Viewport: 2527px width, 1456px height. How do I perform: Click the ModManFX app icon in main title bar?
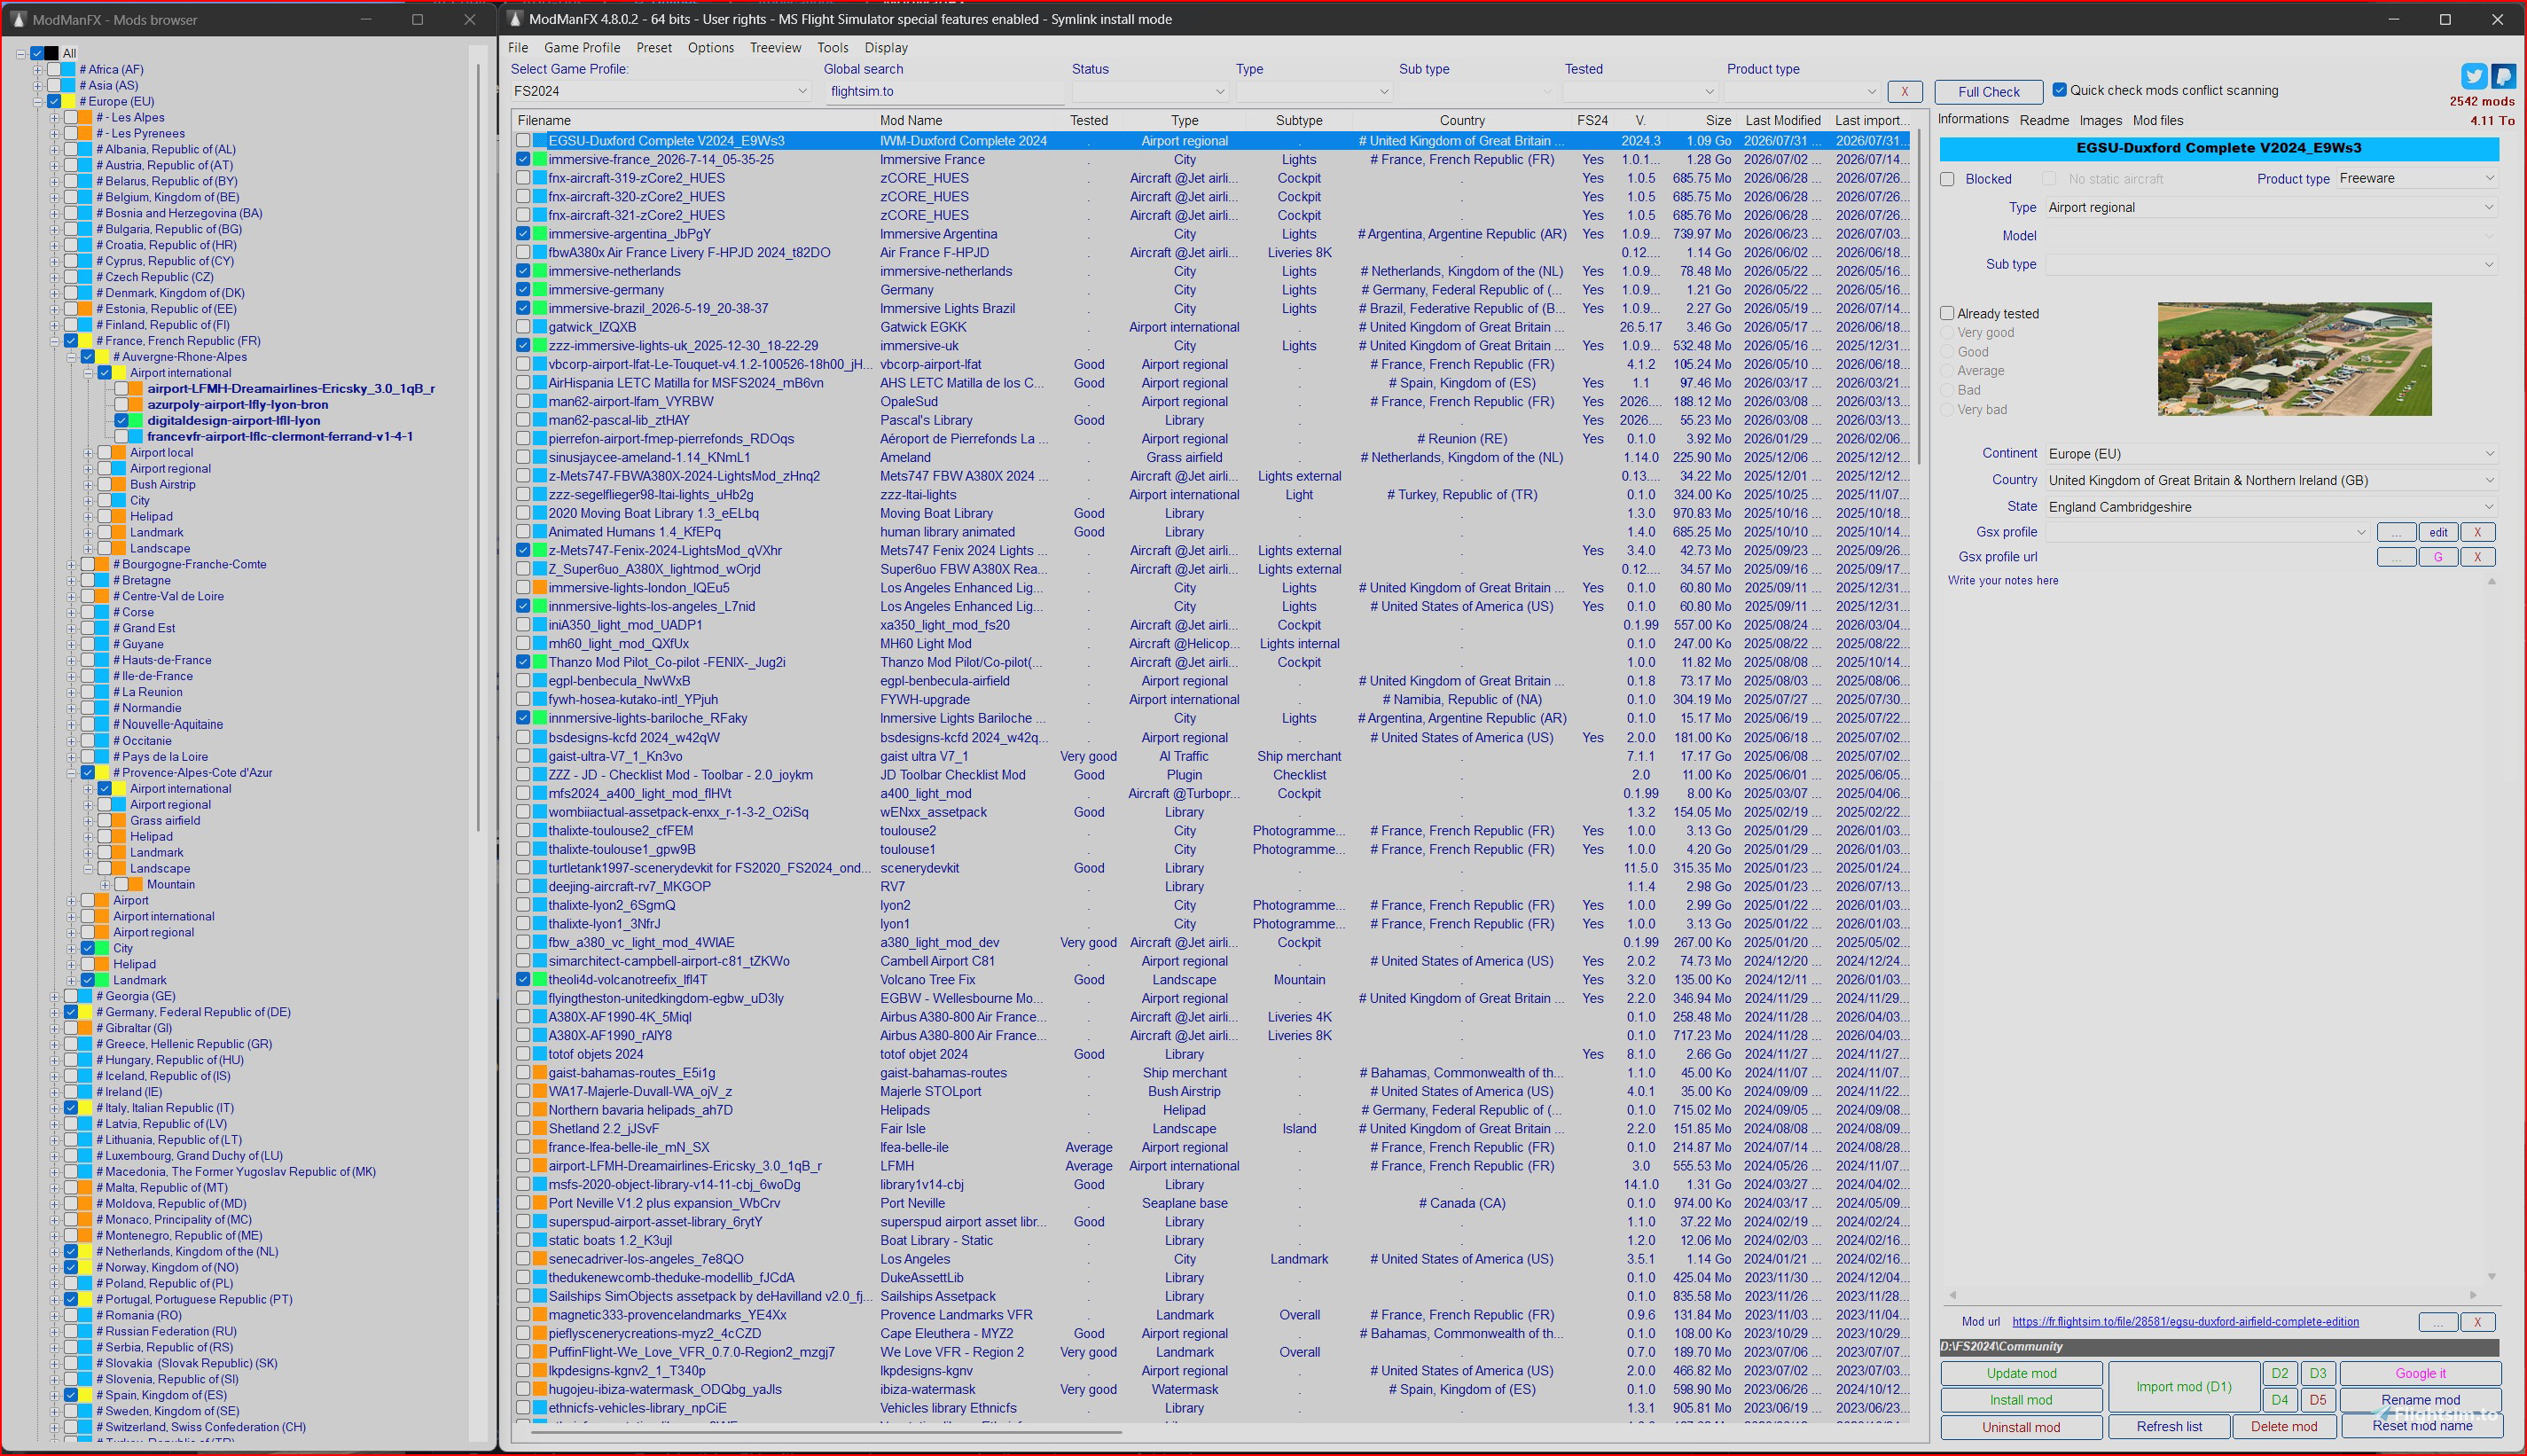coord(515,19)
